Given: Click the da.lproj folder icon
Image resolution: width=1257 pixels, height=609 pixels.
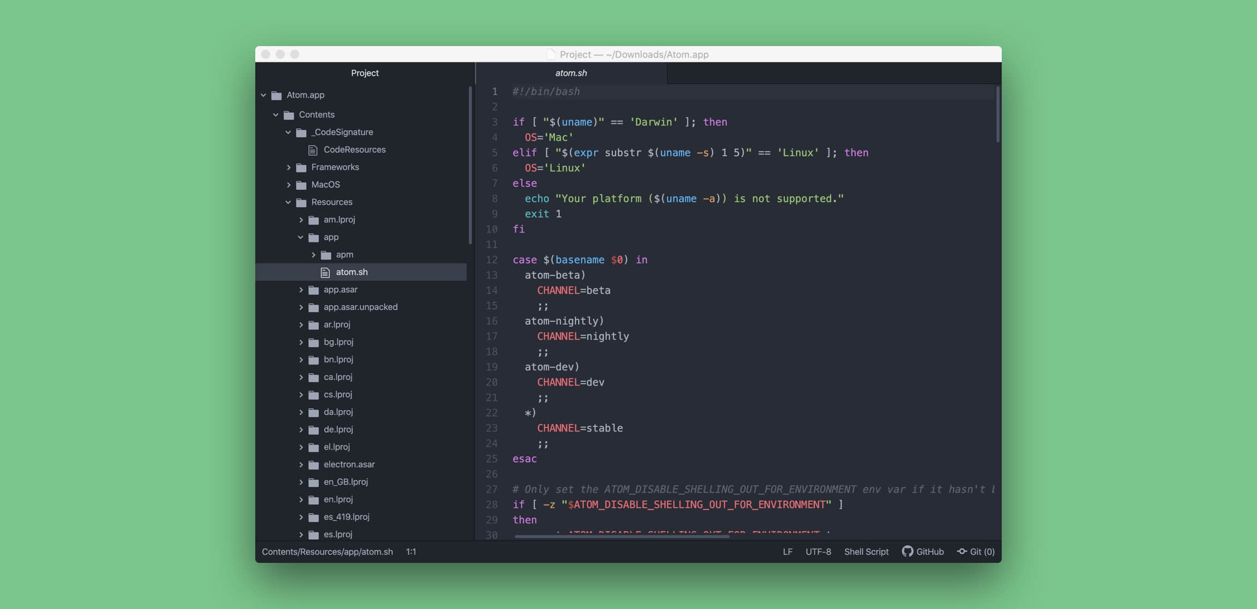Looking at the screenshot, I should pos(314,412).
